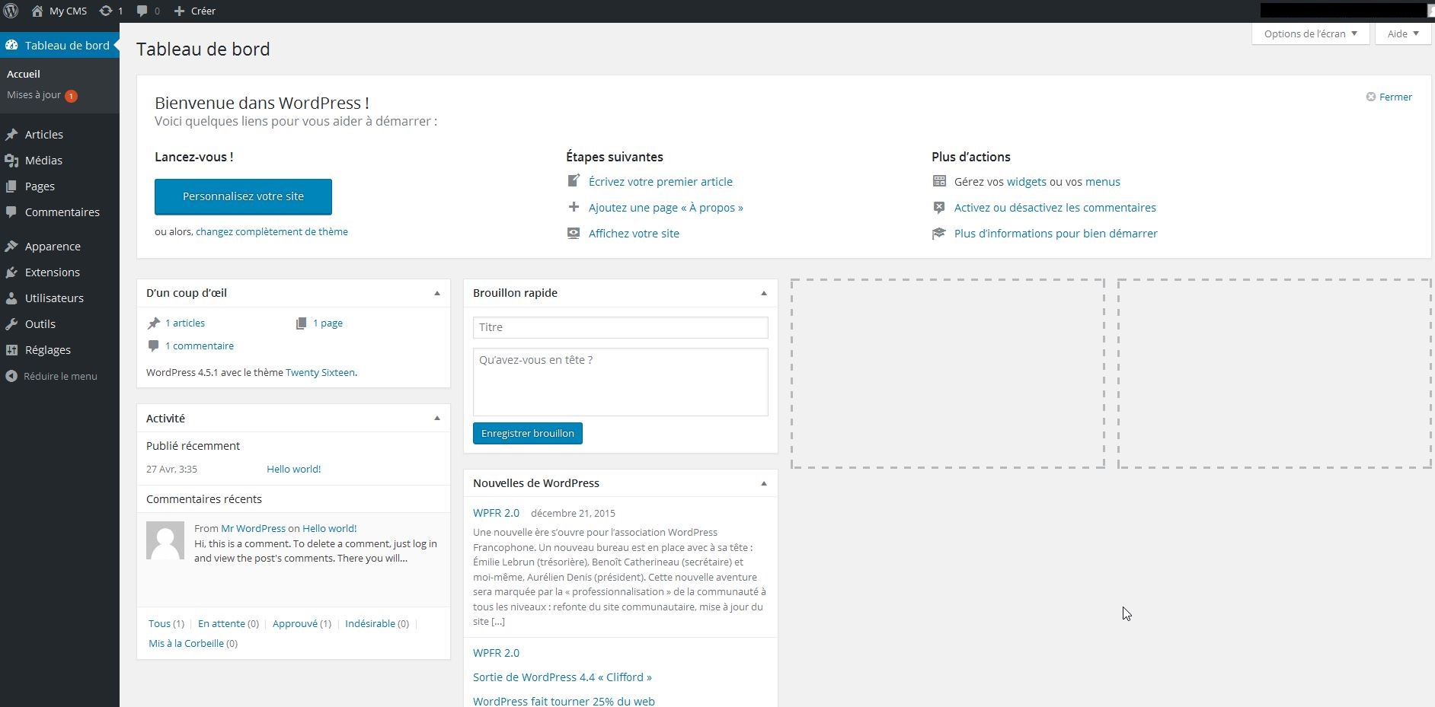Collapse the Nouvelles de WordPress widget
The height and width of the screenshot is (707, 1435).
point(764,483)
